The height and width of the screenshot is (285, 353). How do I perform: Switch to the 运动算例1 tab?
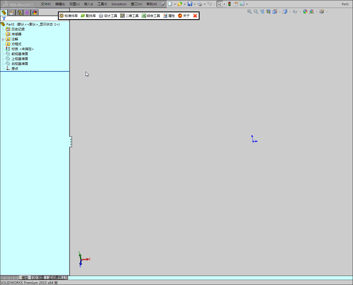(56, 278)
